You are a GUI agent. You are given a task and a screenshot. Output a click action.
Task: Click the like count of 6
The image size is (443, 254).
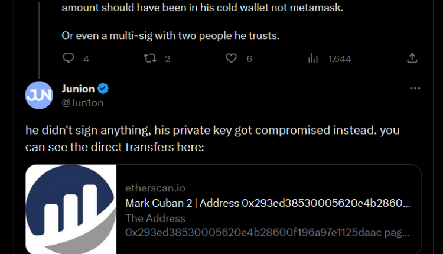249,58
